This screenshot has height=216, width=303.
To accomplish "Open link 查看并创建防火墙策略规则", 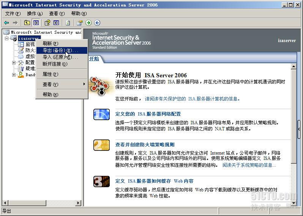I will pyautogui.click(x=145, y=145).
